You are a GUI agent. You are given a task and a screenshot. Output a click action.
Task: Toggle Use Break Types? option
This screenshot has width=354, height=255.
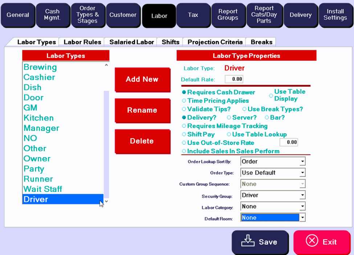[273, 109]
